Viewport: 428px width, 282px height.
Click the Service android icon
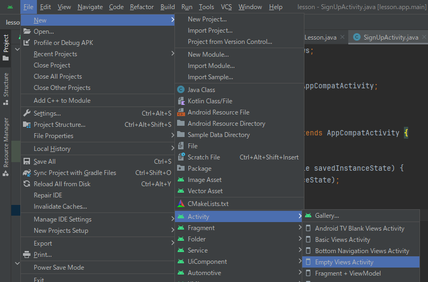(x=181, y=250)
